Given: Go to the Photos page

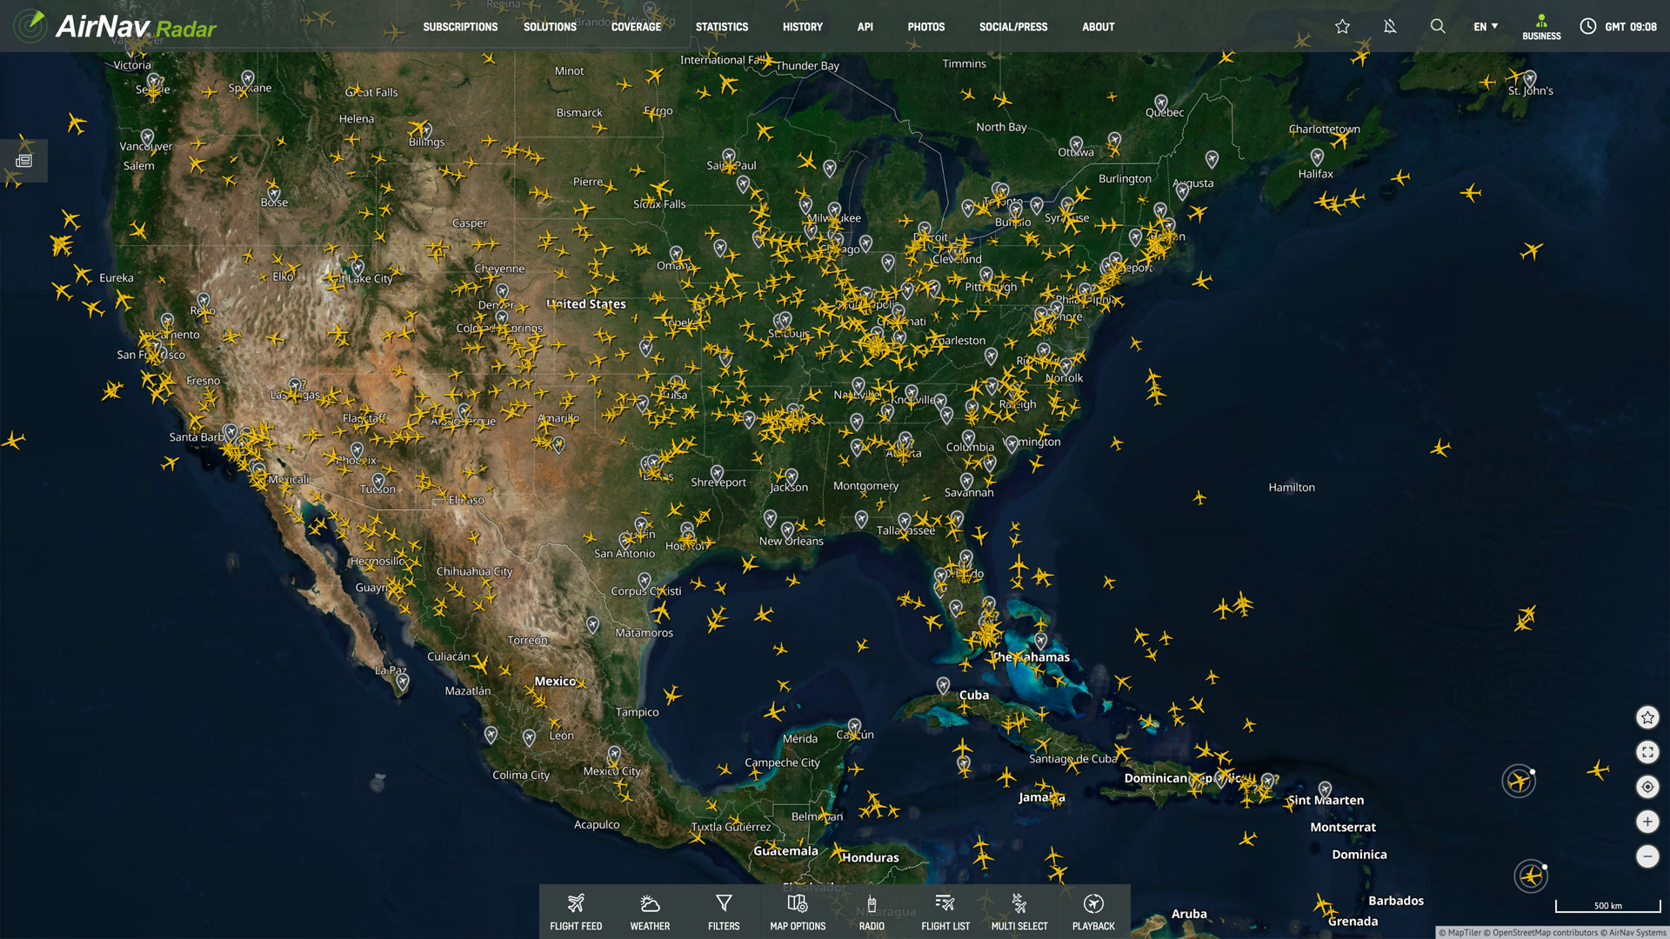Looking at the screenshot, I should click(x=925, y=27).
